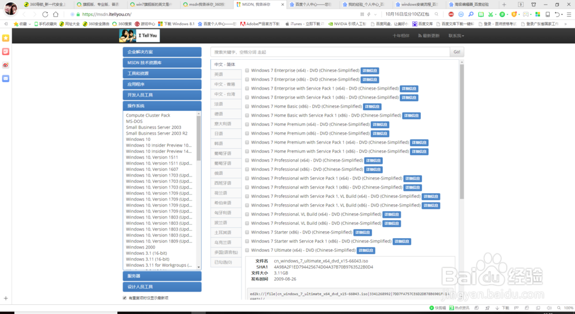Click the browser back arrow
575x314 pixels.
(x=24, y=14)
